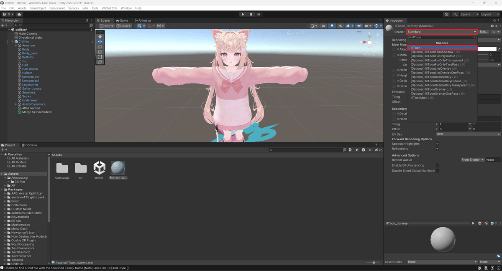Open the File menu
This screenshot has width=502, height=271.
[4, 8]
